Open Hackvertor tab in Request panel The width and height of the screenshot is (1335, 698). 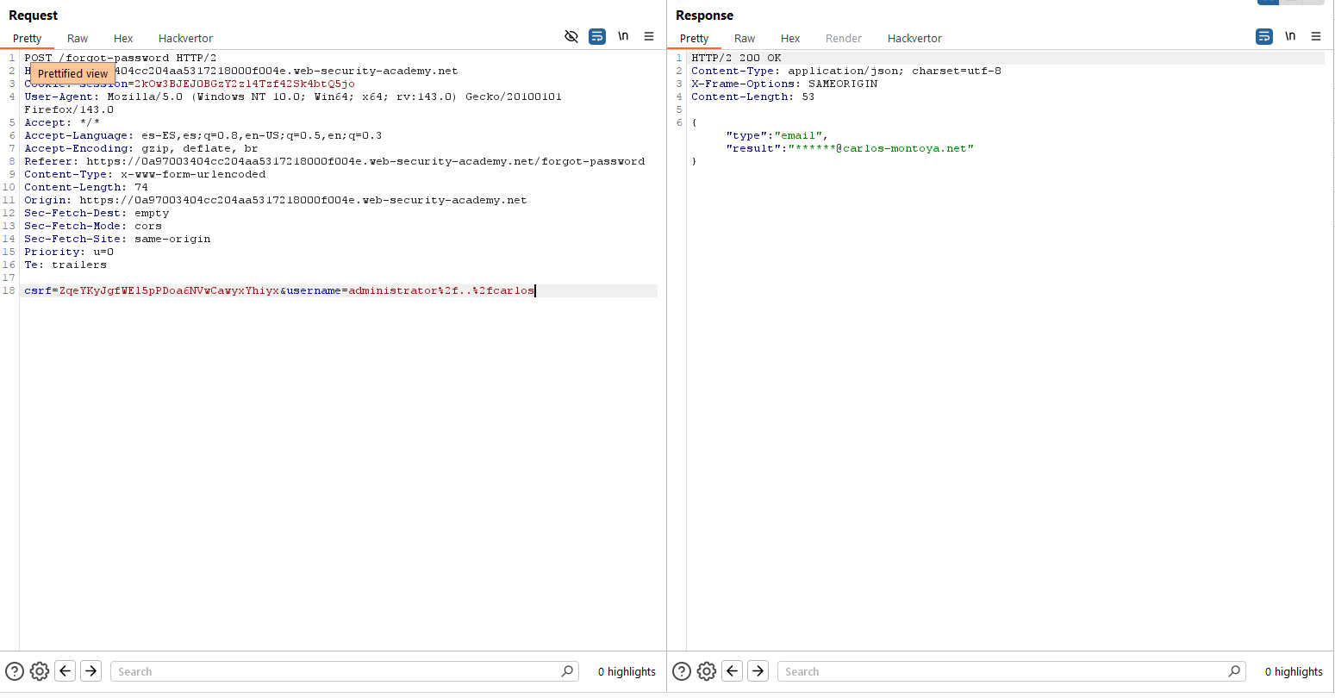pos(185,38)
